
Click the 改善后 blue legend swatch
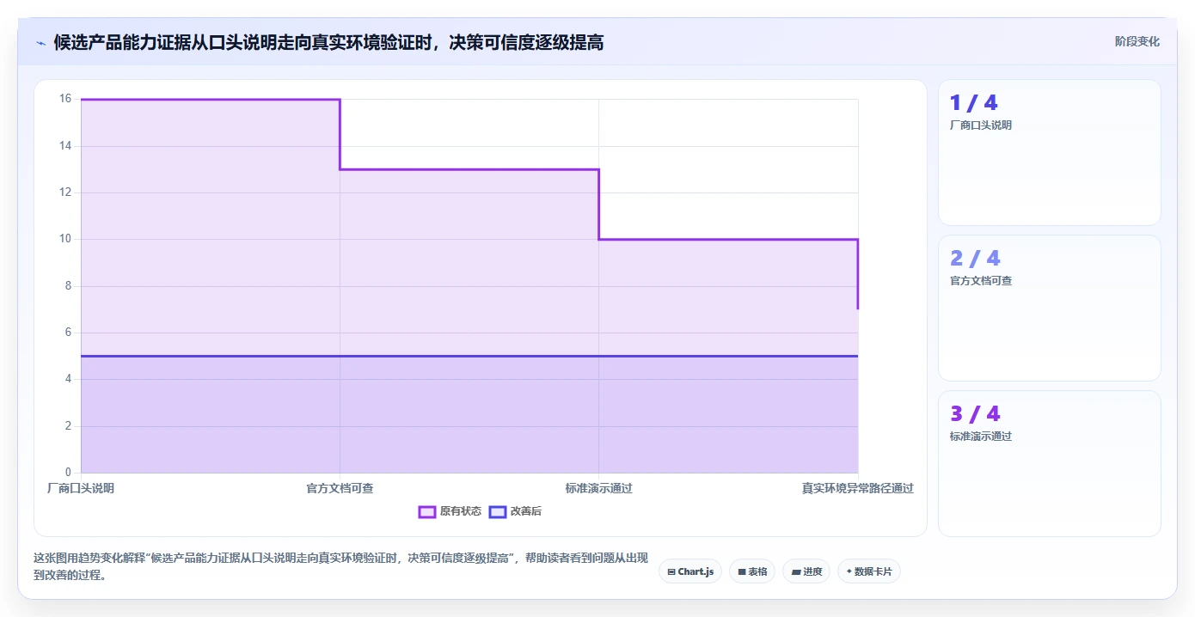498,511
